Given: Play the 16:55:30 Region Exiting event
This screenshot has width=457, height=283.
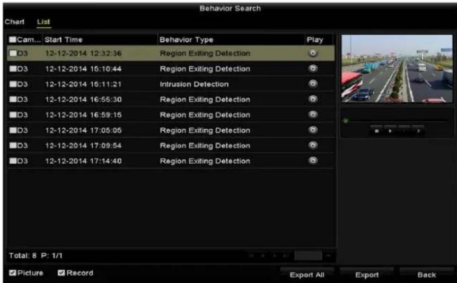Looking at the screenshot, I should [313, 100].
